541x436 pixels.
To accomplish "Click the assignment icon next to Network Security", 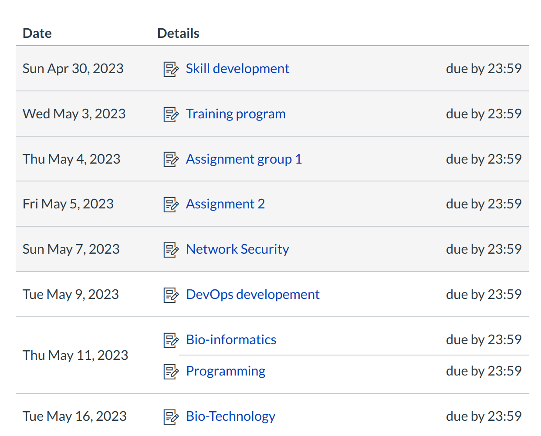I will pos(171,249).
